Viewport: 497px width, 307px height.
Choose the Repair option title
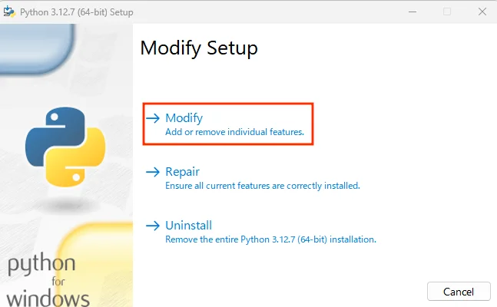click(182, 172)
